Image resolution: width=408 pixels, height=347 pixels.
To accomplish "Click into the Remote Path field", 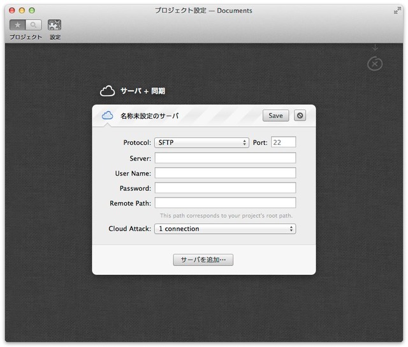I will (225, 203).
